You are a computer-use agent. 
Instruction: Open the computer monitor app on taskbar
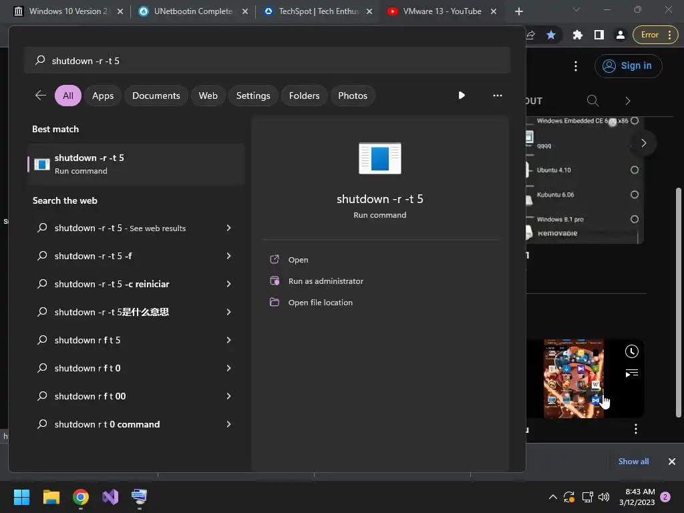pyautogui.click(x=140, y=496)
